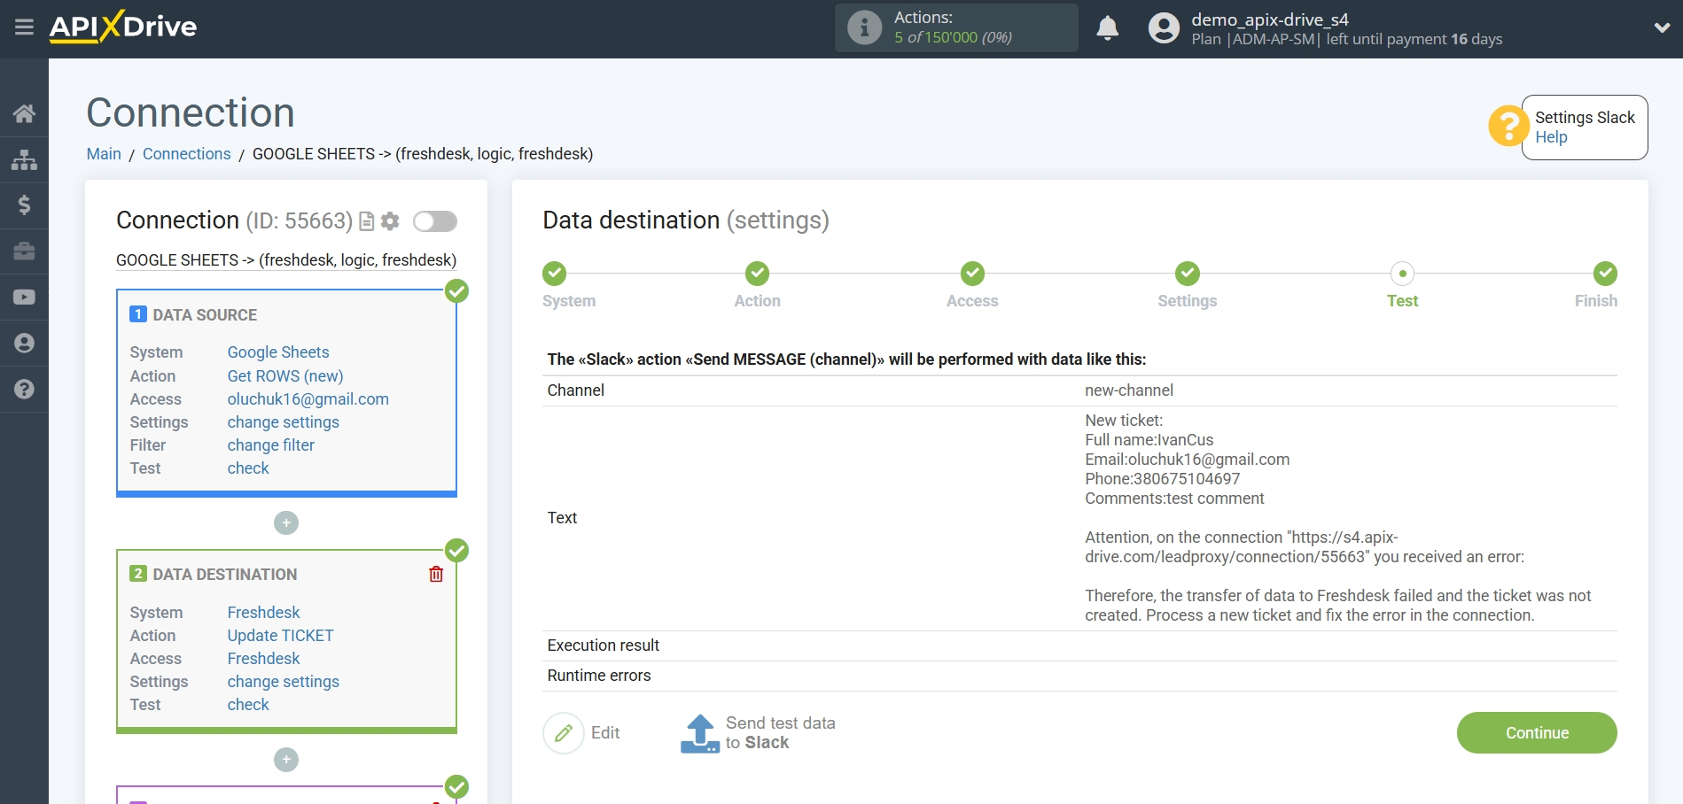Open help question icon in sidebar
This screenshot has width=1683, height=804.
(24, 390)
